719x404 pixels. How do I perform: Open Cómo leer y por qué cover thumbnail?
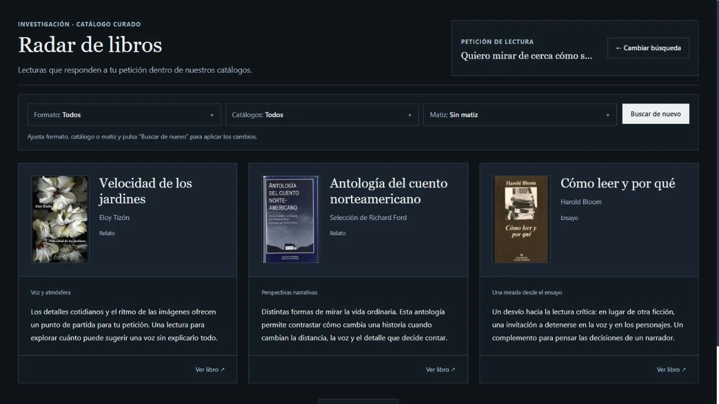point(521,219)
